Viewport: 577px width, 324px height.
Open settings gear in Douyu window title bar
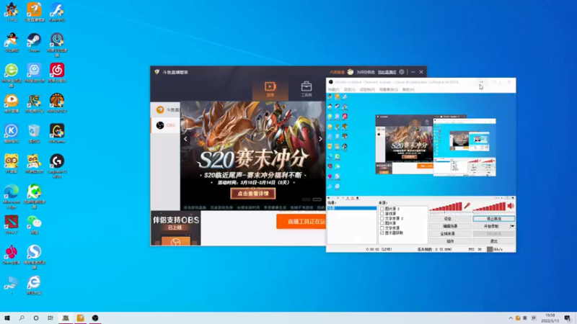(402, 72)
